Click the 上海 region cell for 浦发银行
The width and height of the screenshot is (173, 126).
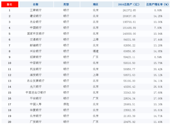tap(95, 75)
